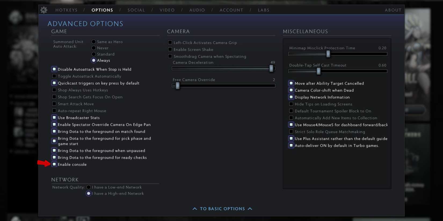The width and height of the screenshot is (443, 221).
Task: Choose Standard summoned unit auto attack
Action: [94, 54]
